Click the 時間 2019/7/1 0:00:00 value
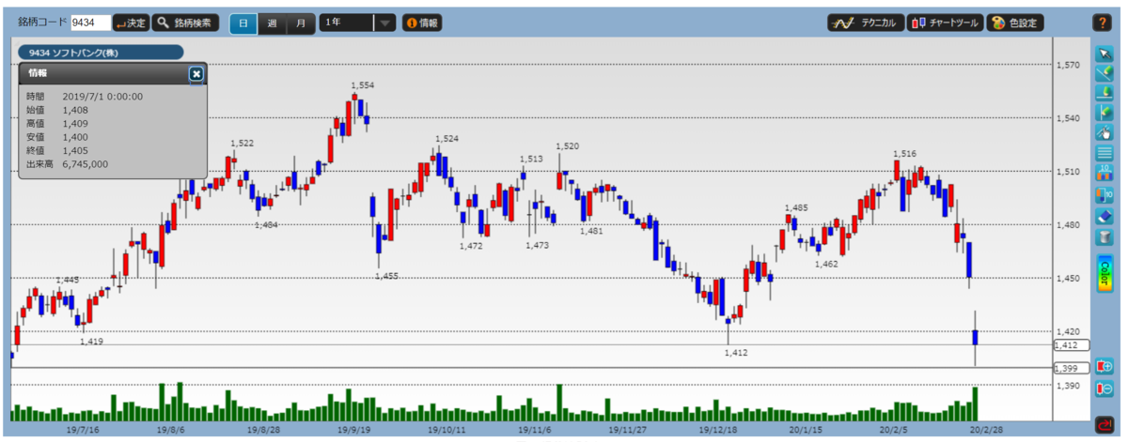Viewport: 1128px width, 442px height. coord(103,97)
